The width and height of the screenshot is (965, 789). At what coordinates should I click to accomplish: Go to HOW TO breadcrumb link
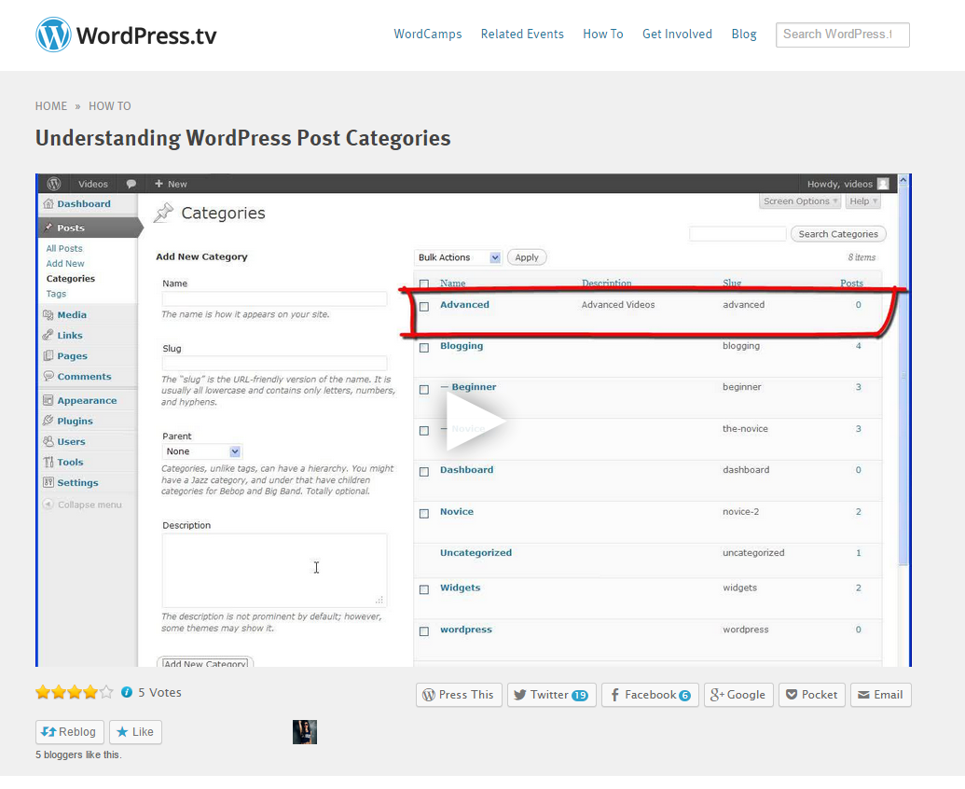click(109, 106)
